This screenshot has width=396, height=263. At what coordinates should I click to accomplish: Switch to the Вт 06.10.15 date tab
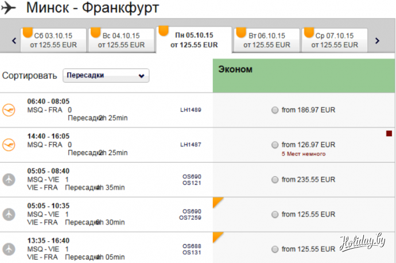coord(266,40)
